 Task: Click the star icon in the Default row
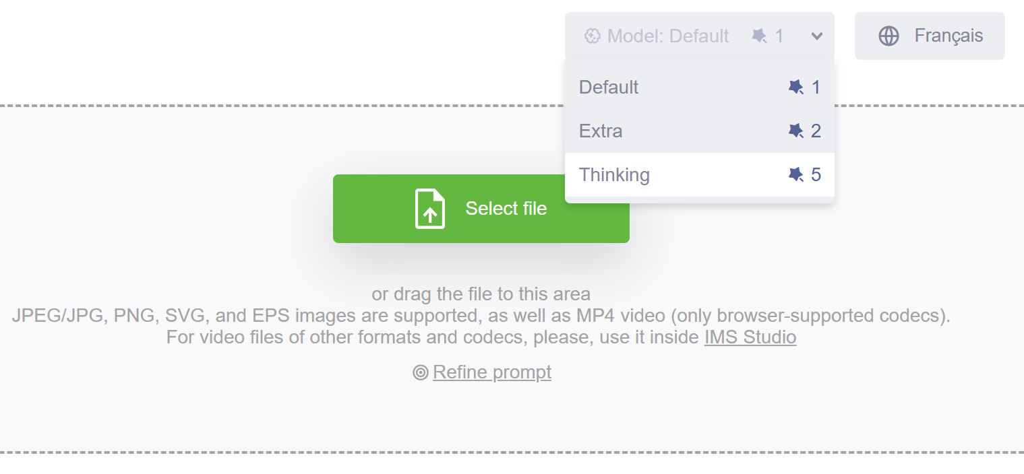796,88
